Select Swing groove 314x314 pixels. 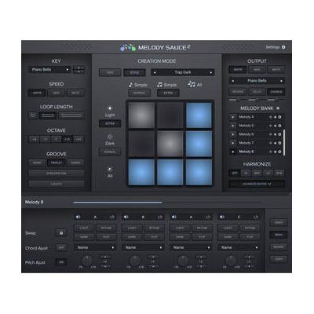(x=75, y=162)
